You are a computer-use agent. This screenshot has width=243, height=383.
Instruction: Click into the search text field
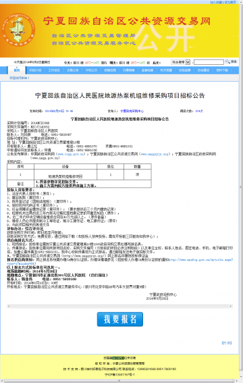209,62
